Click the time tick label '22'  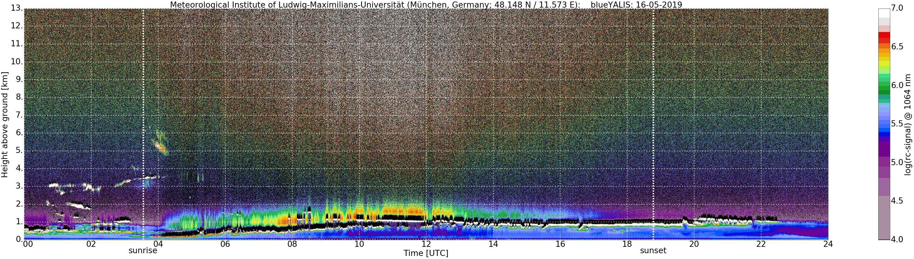click(x=761, y=244)
